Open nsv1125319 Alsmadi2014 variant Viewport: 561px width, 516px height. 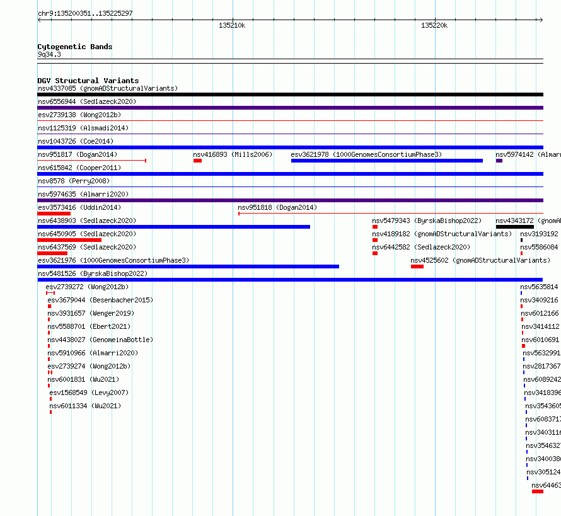click(83, 128)
